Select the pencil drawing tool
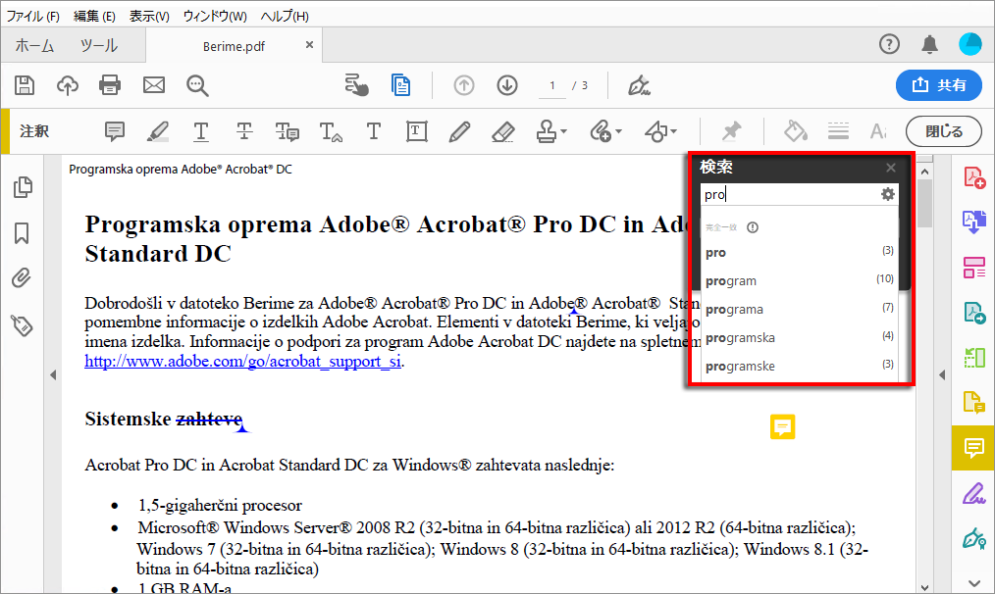995x594 pixels. tap(459, 131)
